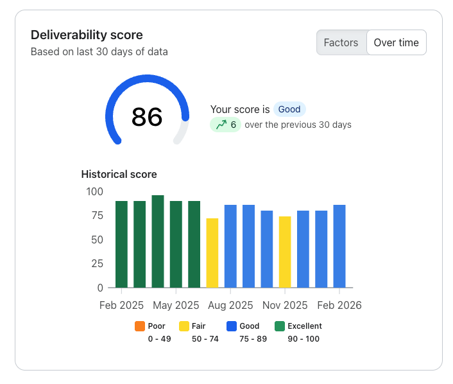Click the 'Feb 2026' axis label
453x384 pixels.
(339, 306)
